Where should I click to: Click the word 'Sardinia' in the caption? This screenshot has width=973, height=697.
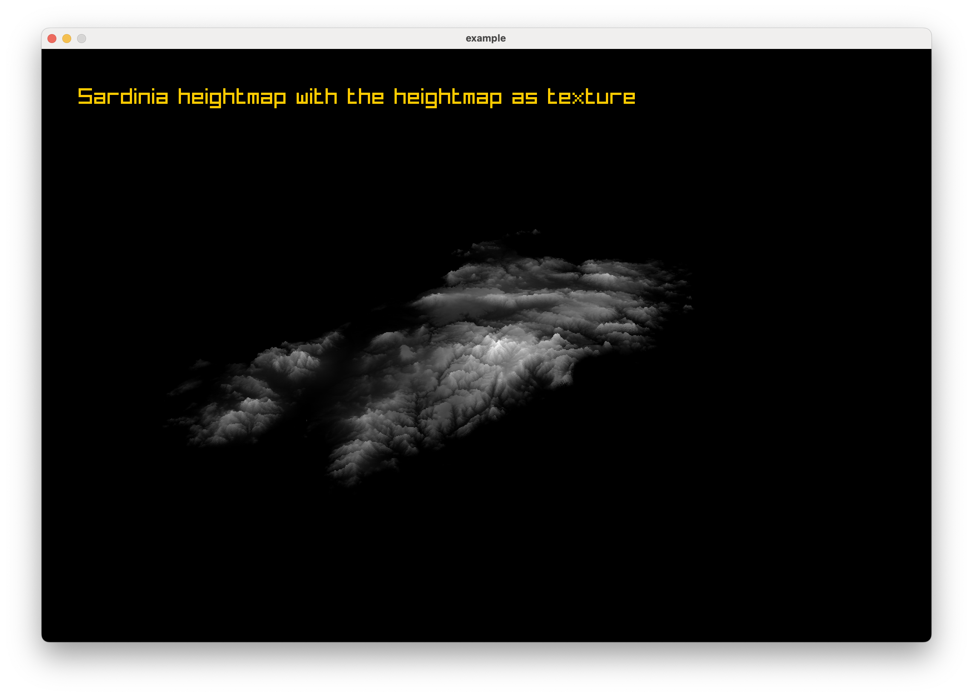coord(121,96)
